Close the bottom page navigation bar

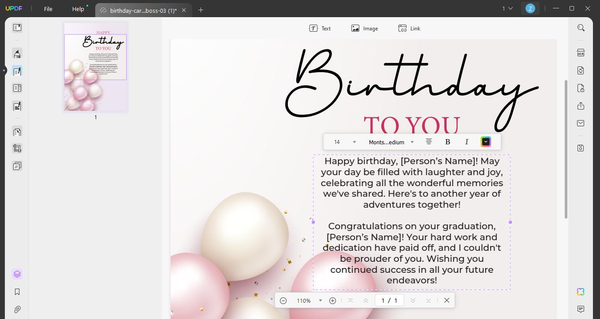[x=447, y=301]
